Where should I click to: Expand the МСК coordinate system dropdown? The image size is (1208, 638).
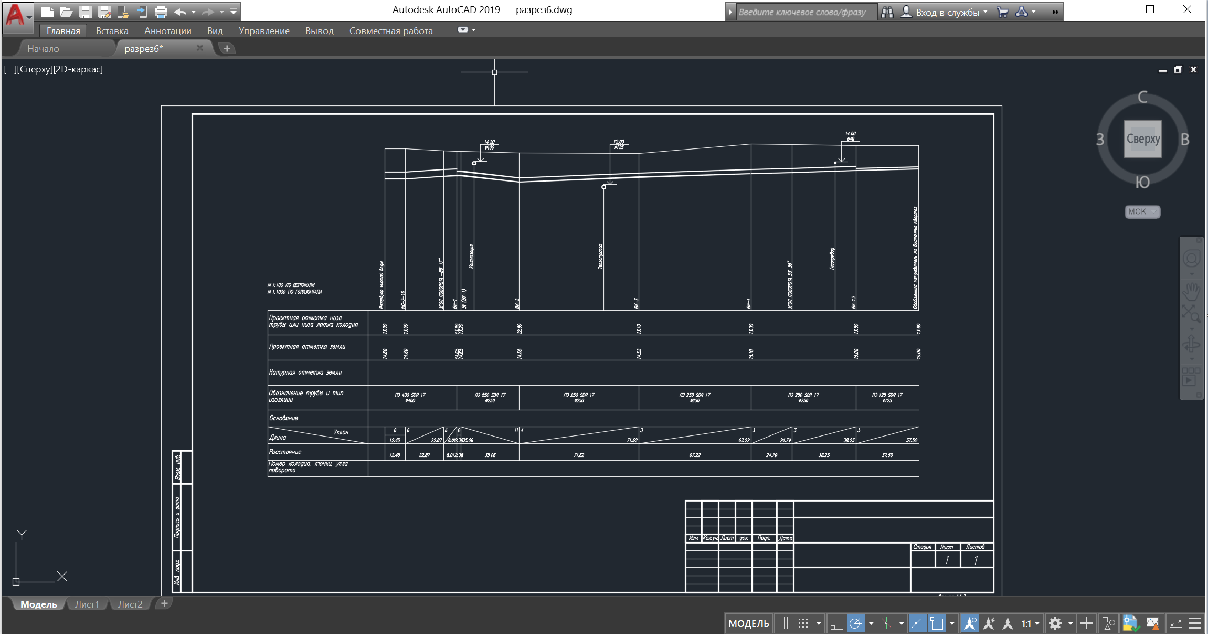1142,211
